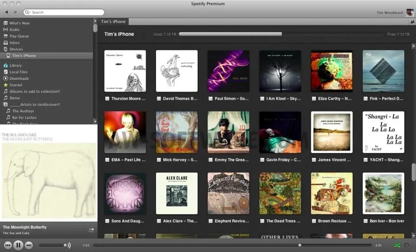
Task: Click the 'Elephant Reviva...' album title
Action: (232, 221)
